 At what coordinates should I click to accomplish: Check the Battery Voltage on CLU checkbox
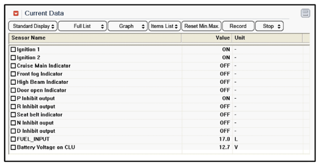[13, 147]
